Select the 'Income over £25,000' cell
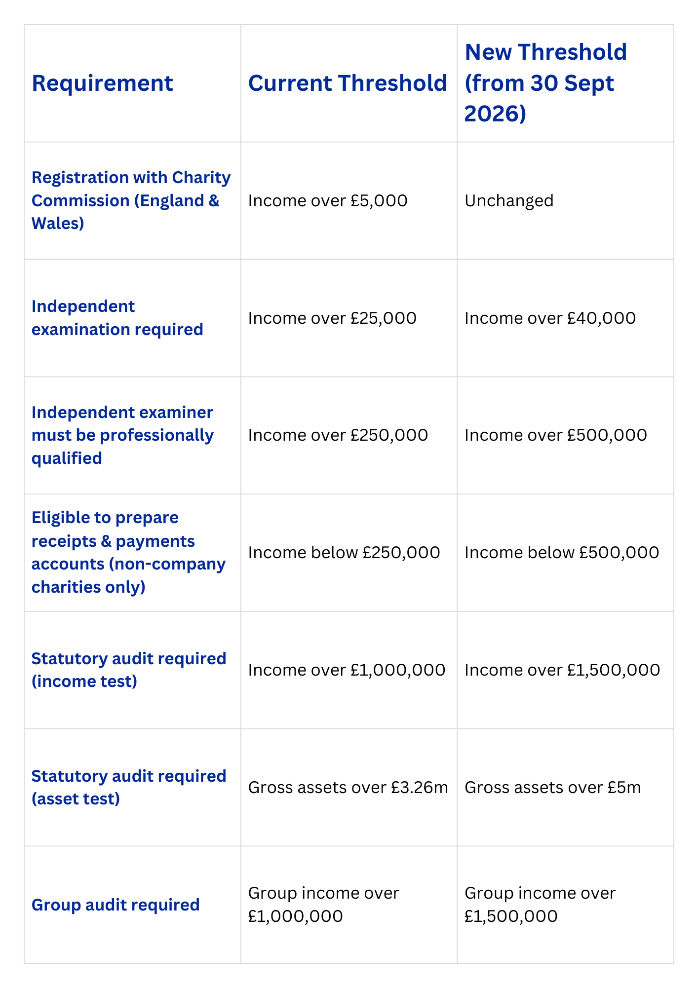Image resolution: width=698 pixels, height=987 pixels. [332, 318]
